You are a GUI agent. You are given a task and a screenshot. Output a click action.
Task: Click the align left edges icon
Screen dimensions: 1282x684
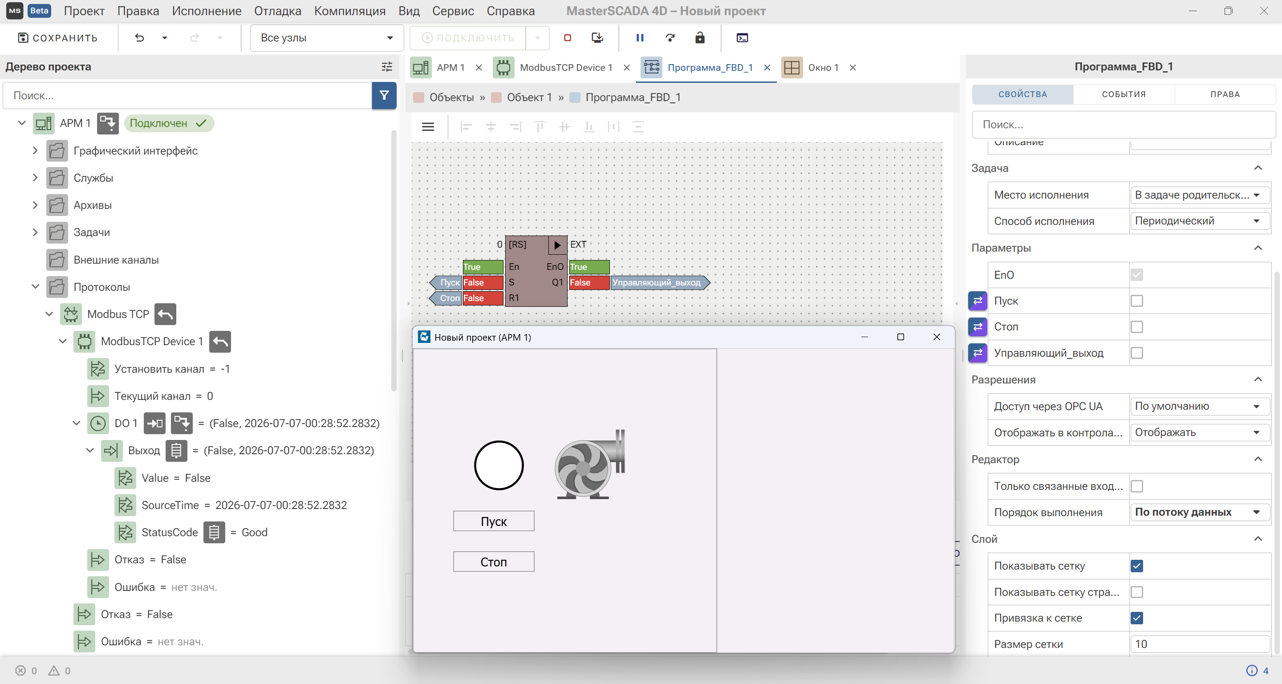(x=466, y=127)
